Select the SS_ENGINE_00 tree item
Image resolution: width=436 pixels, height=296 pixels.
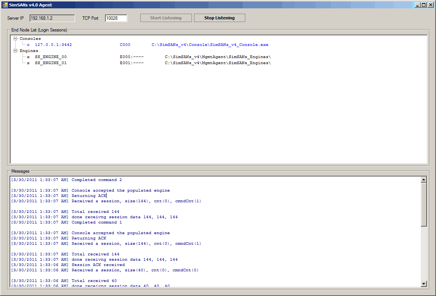coord(50,57)
